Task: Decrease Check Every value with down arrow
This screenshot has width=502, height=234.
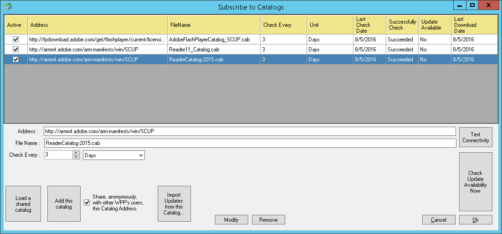Action: click(76, 157)
